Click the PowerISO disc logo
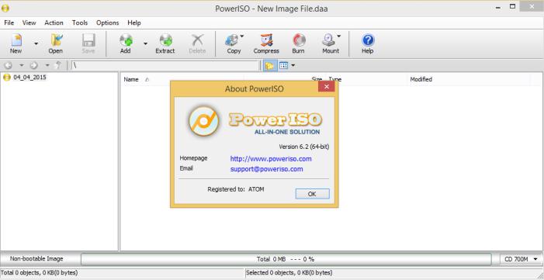This screenshot has width=544, height=280. (203, 121)
